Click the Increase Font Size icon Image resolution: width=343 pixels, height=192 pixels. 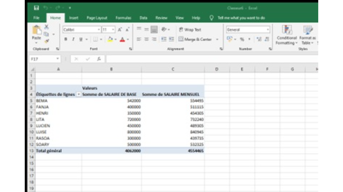click(x=120, y=30)
